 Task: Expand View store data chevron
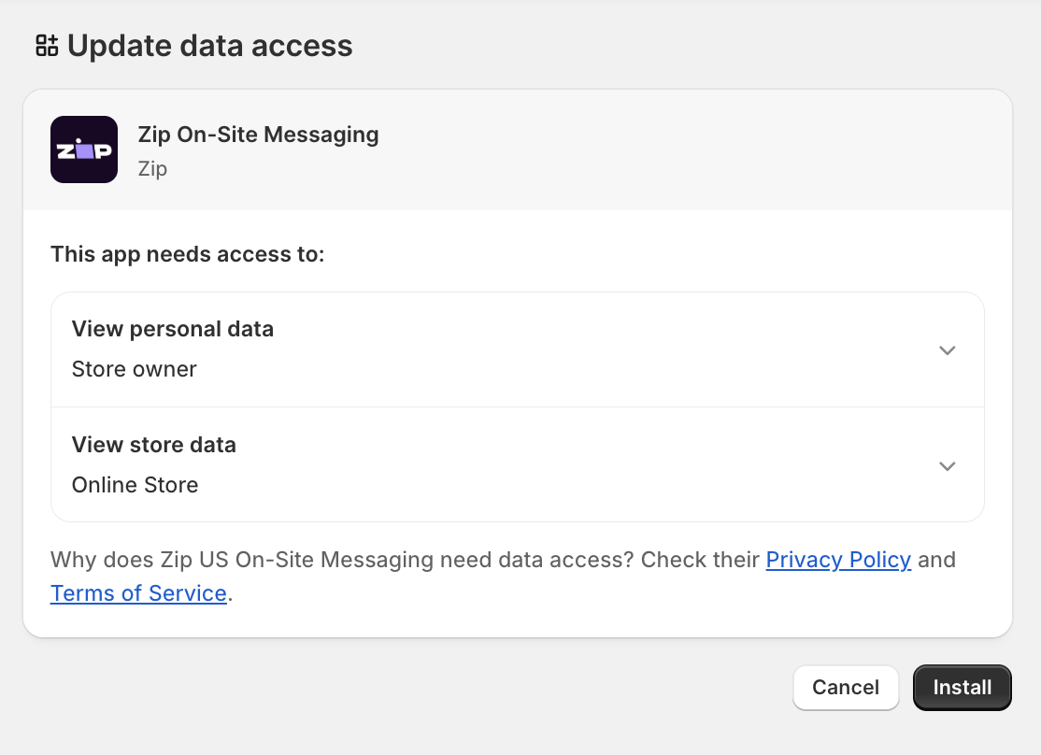click(947, 466)
